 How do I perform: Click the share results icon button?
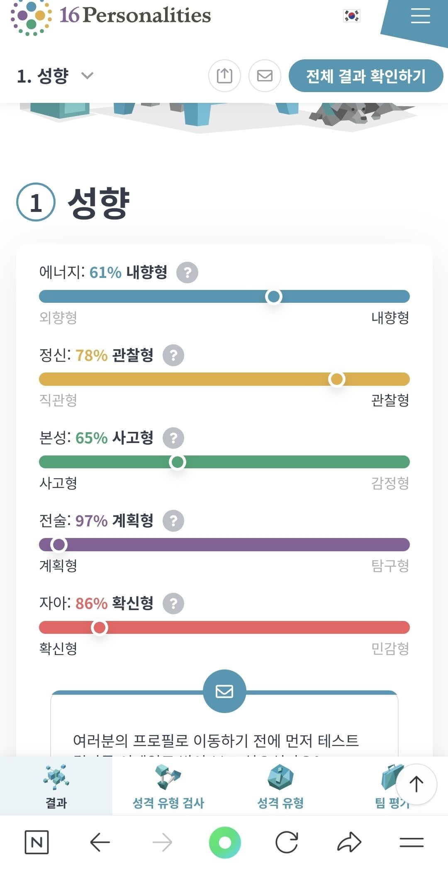[224, 75]
